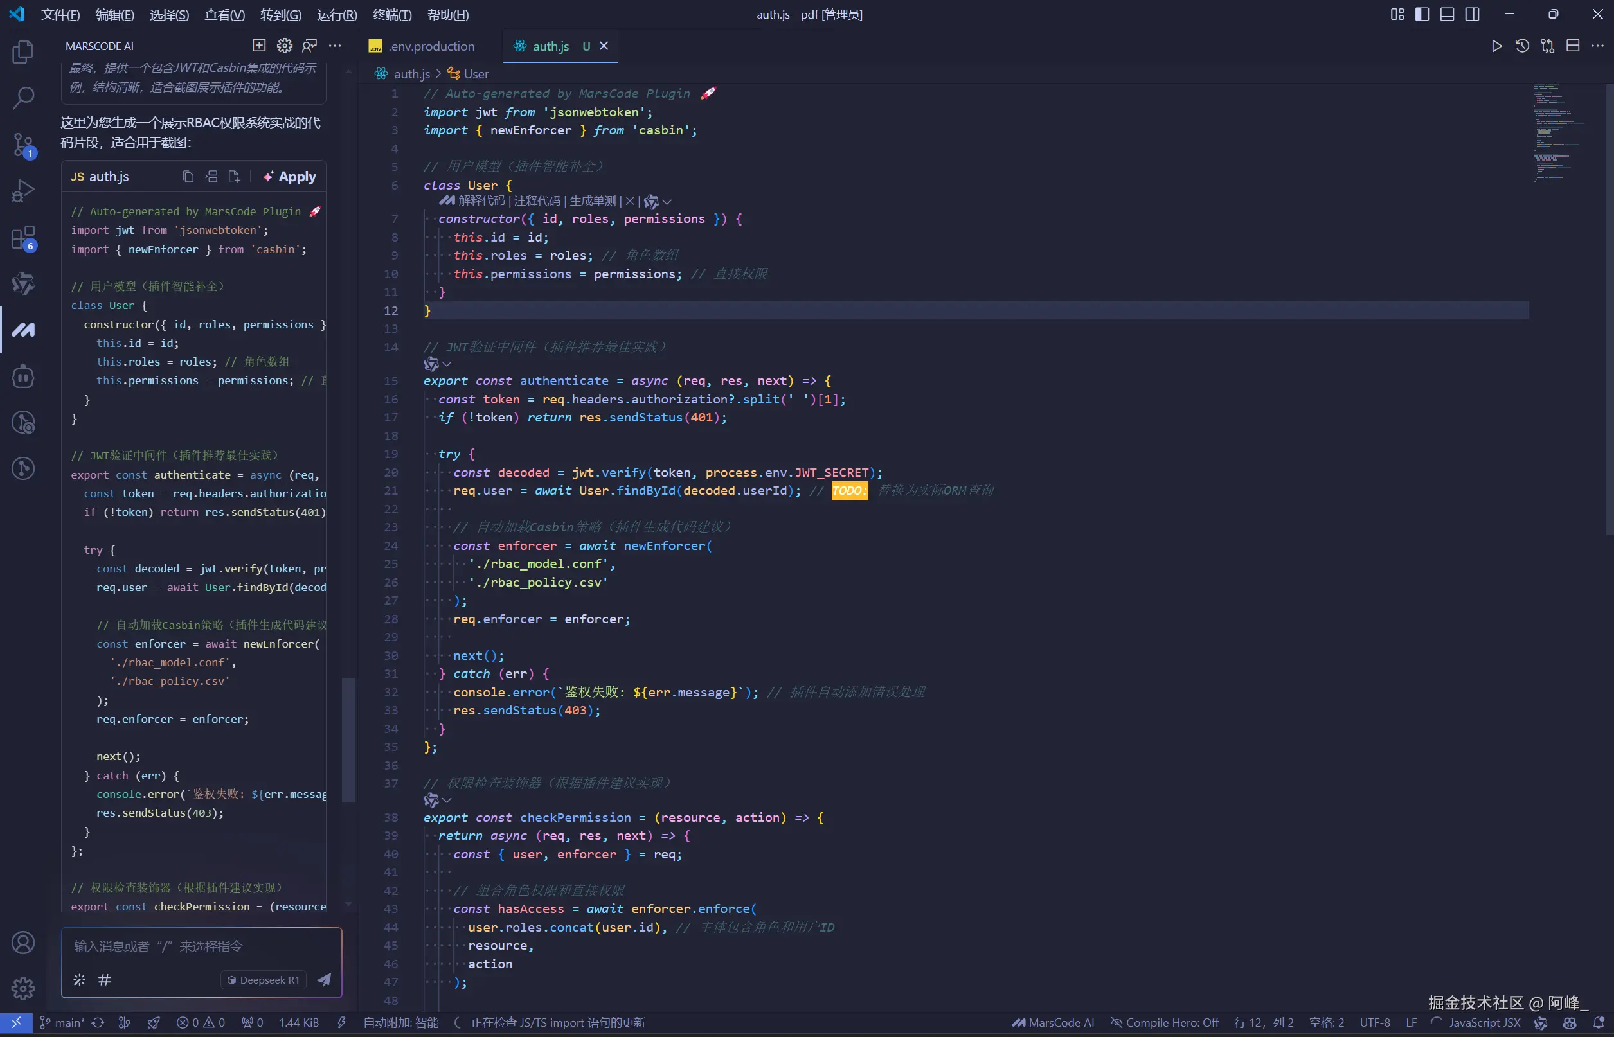Viewport: 1614px width, 1037px height.
Task: Switch to the .env.production tab
Action: click(431, 46)
